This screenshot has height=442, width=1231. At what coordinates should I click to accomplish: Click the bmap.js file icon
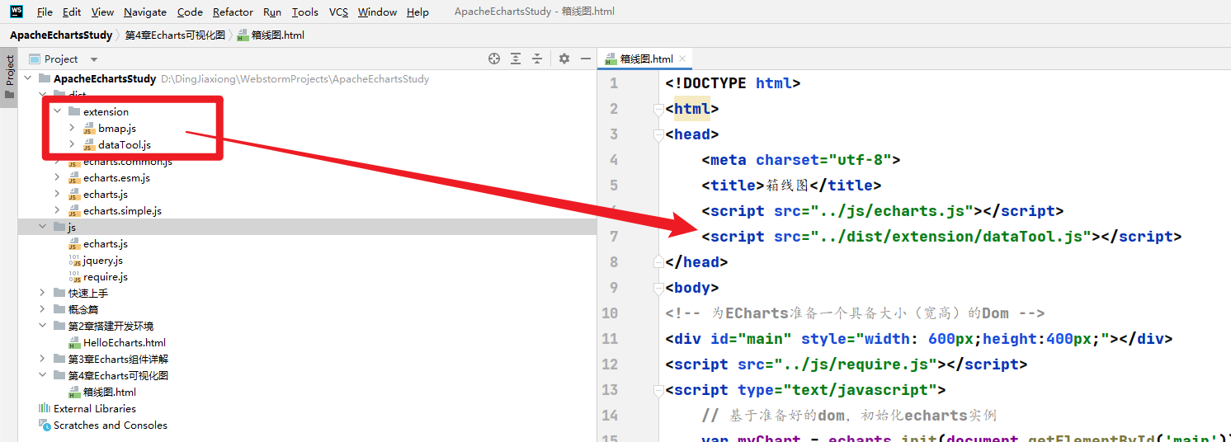coord(89,129)
